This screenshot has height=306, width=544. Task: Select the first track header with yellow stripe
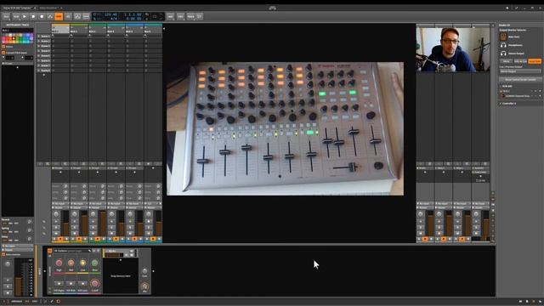pyautogui.click(x=60, y=29)
